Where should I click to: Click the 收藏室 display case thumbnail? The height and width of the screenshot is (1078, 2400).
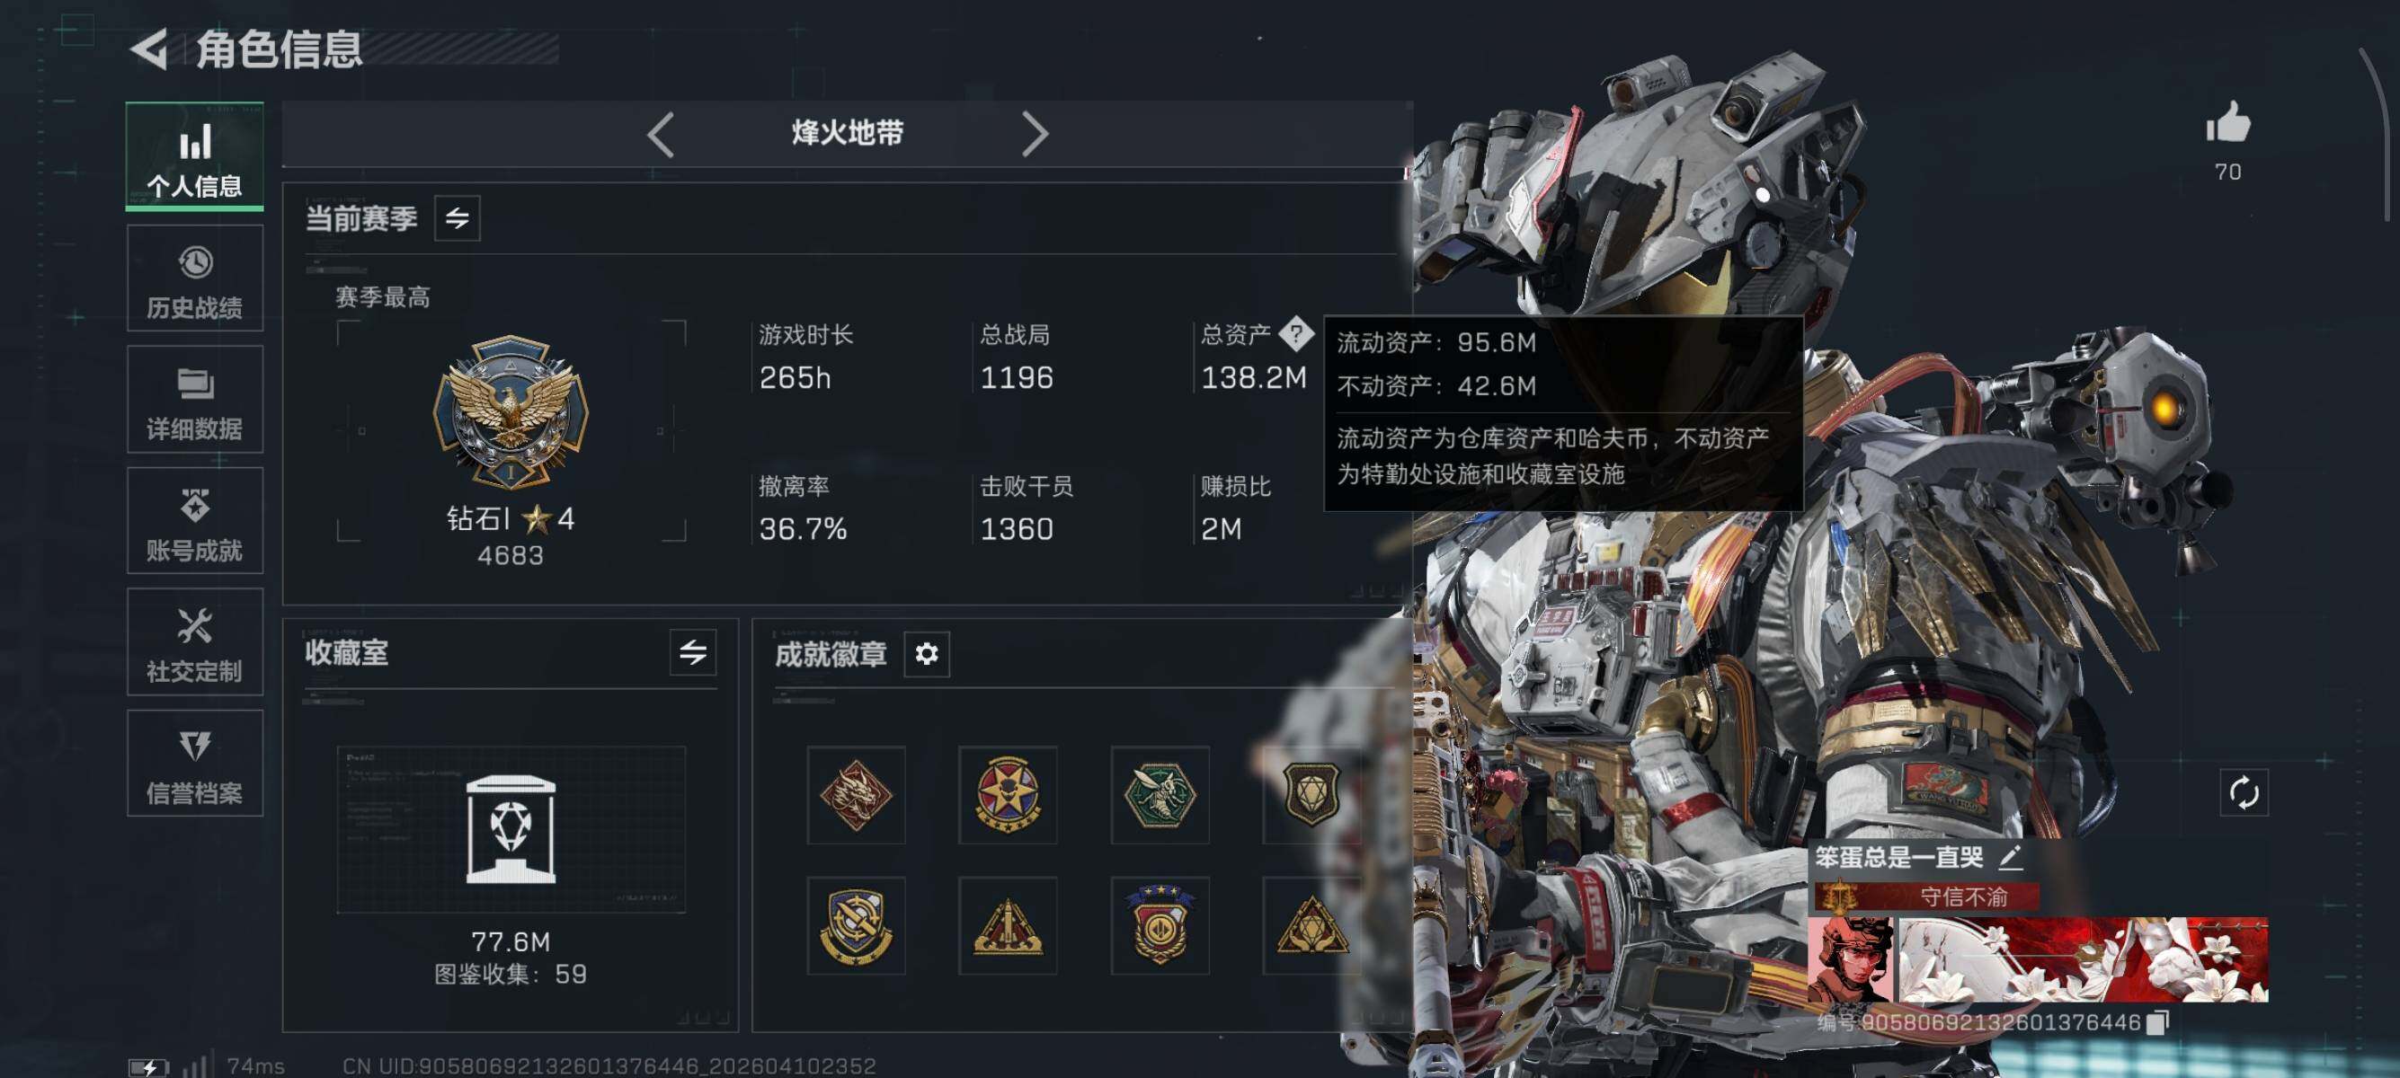click(511, 828)
